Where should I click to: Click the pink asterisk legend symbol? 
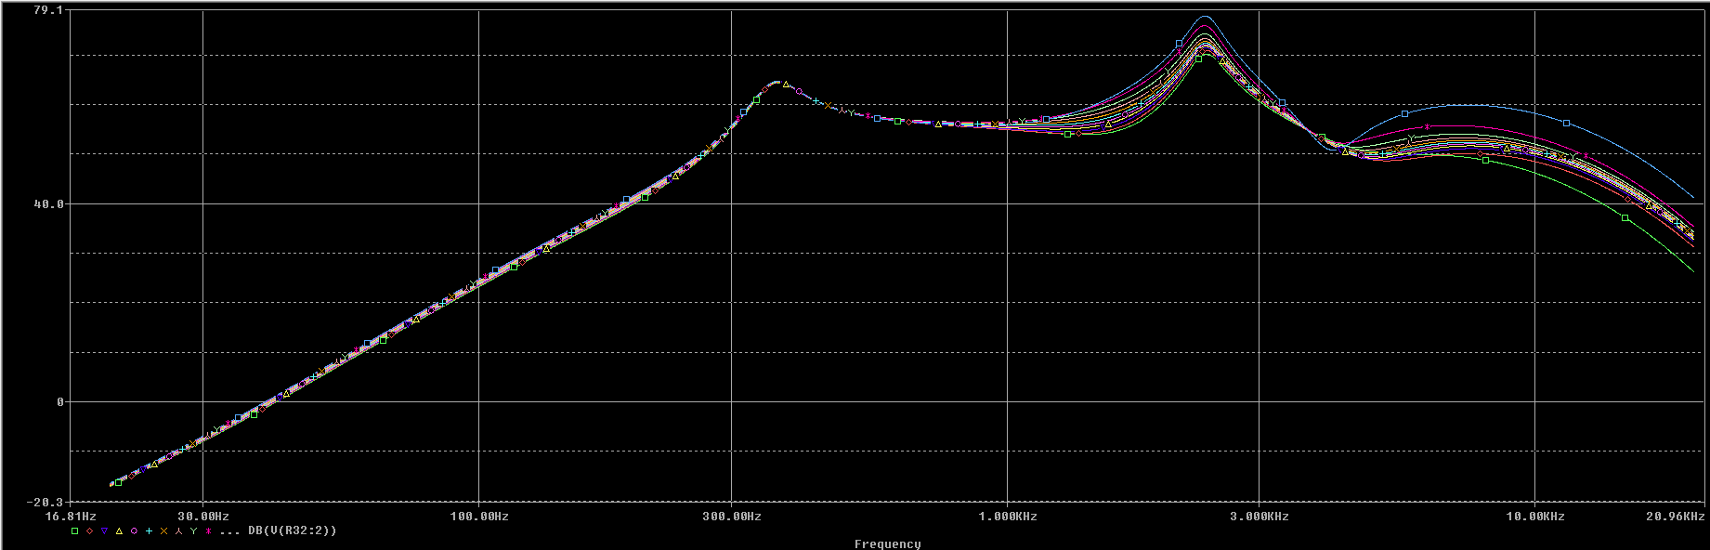209,531
